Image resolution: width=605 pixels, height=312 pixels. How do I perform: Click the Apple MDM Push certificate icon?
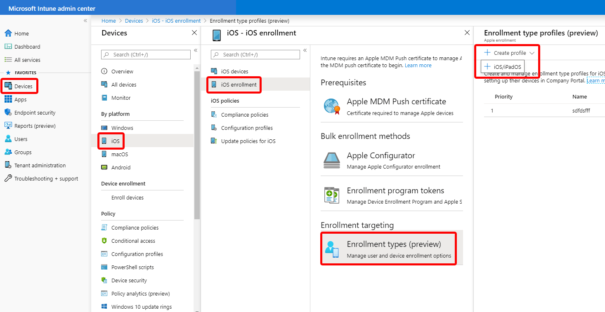click(331, 106)
